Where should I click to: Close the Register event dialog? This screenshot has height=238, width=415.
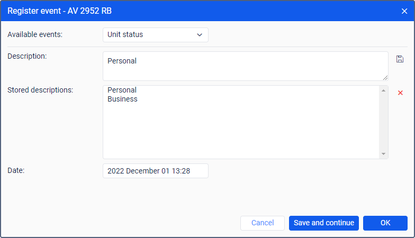click(404, 11)
